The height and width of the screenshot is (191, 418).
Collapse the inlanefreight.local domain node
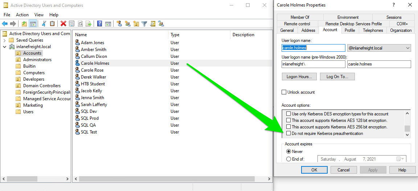pyautogui.click(x=4, y=47)
